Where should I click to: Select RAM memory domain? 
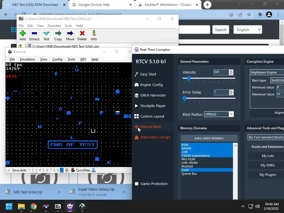[207, 145]
